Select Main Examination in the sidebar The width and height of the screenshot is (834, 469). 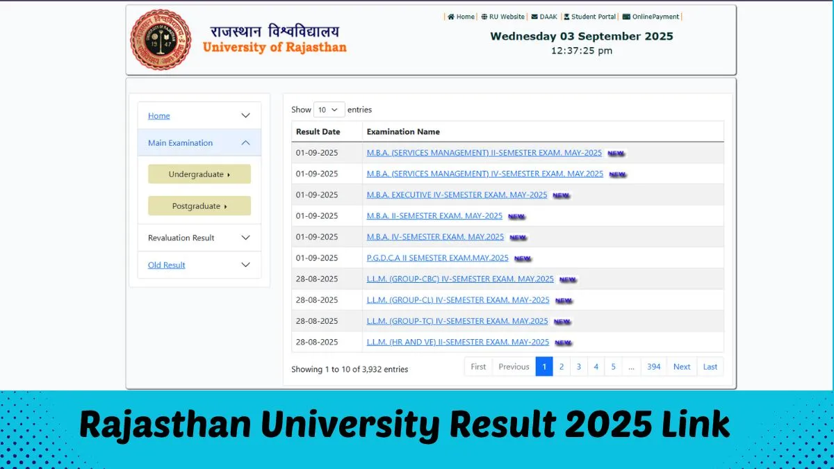coord(180,143)
